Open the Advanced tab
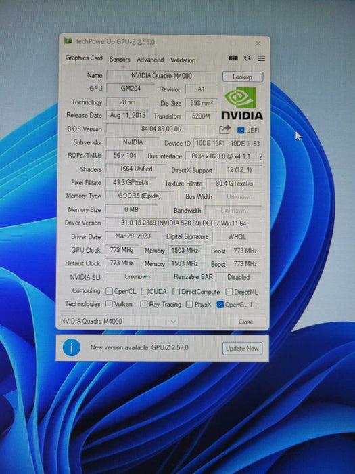This screenshot has height=474, width=355. coord(150,60)
